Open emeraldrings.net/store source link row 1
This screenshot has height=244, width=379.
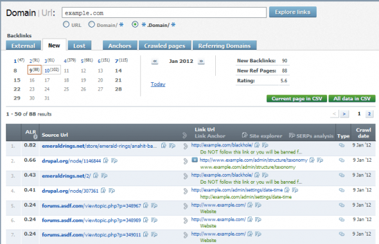pos(99,146)
